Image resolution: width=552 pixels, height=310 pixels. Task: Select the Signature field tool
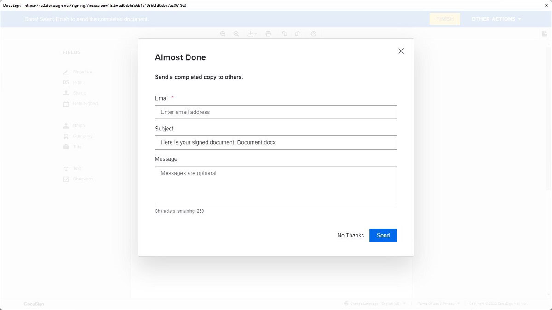(x=82, y=72)
